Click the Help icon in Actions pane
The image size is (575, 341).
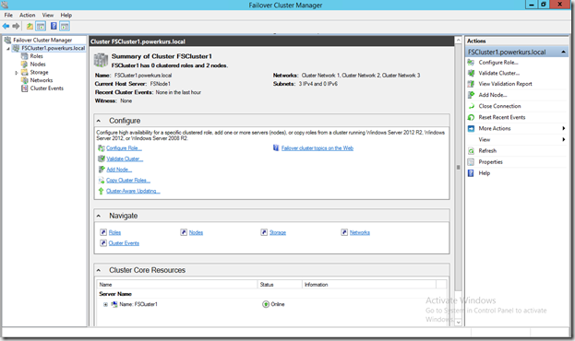point(471,173)
